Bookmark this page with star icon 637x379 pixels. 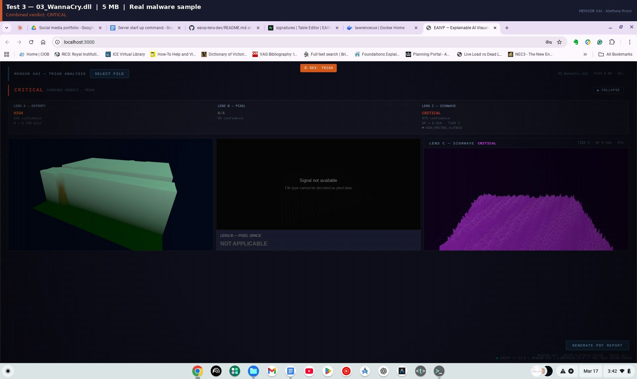(559, 42)
